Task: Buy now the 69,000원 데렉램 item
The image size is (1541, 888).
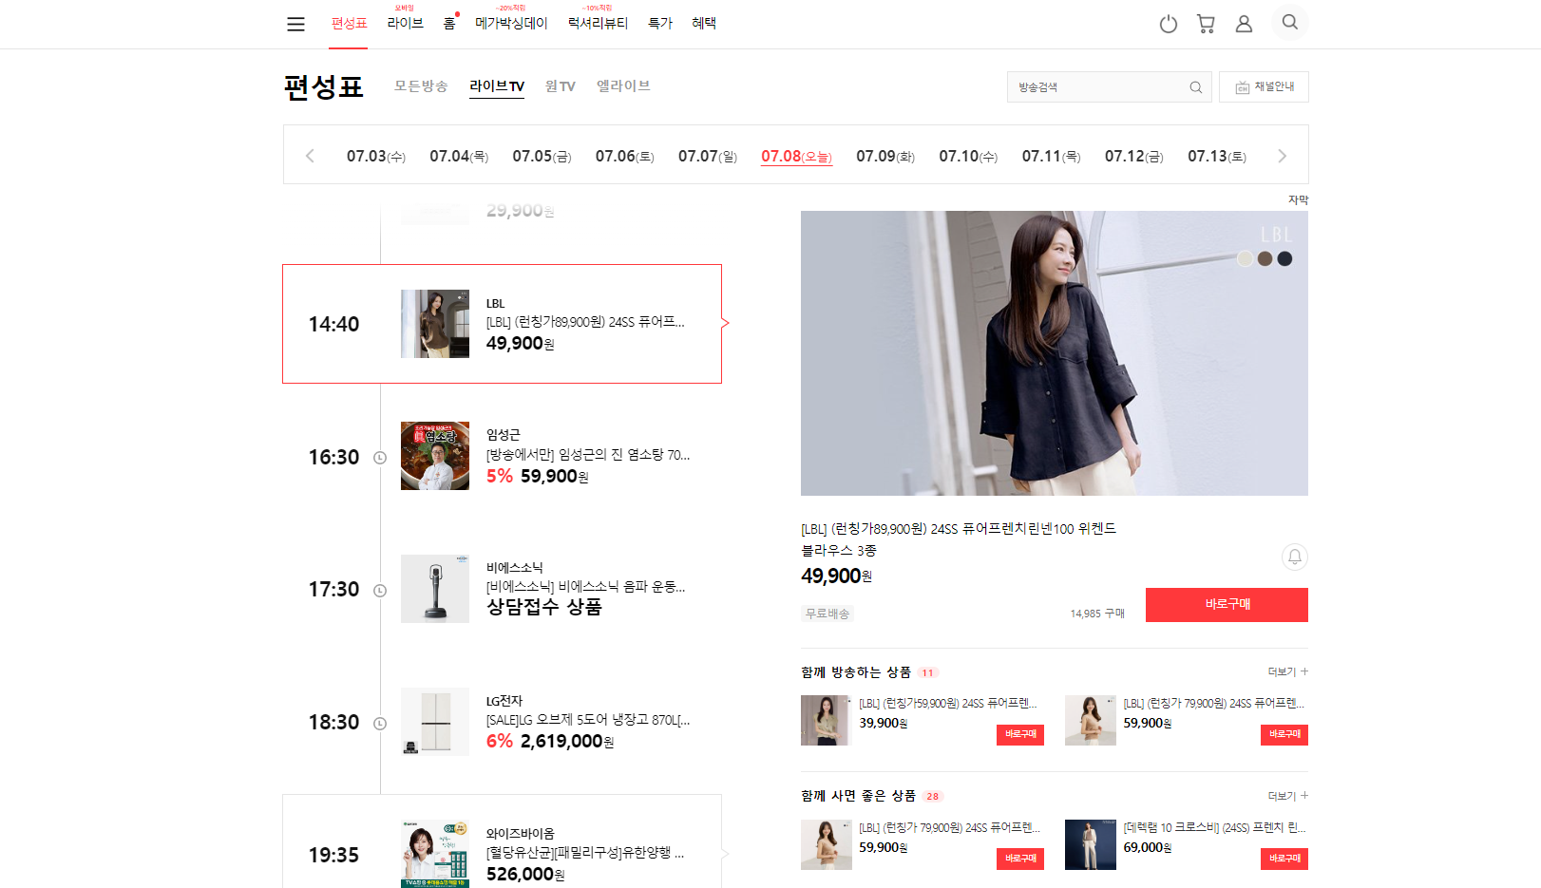Action: click(1284, 859)
